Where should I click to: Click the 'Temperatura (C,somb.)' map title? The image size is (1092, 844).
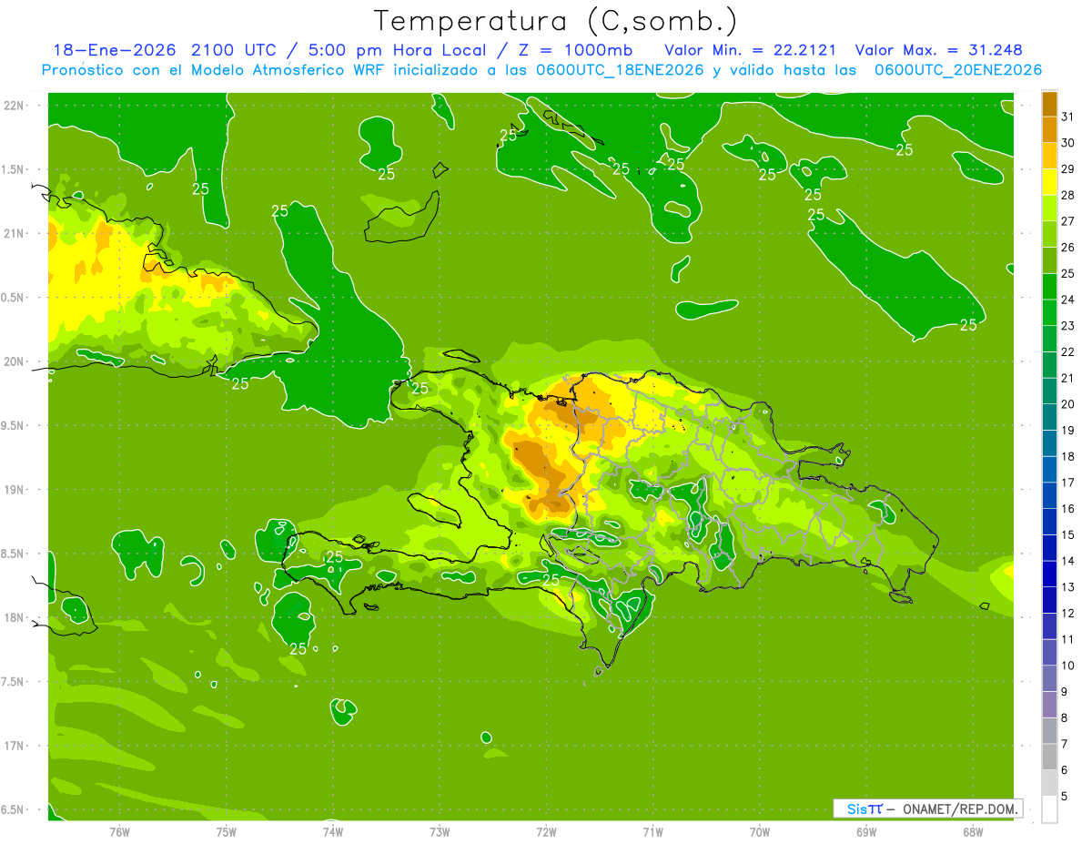tap(555, 21)
